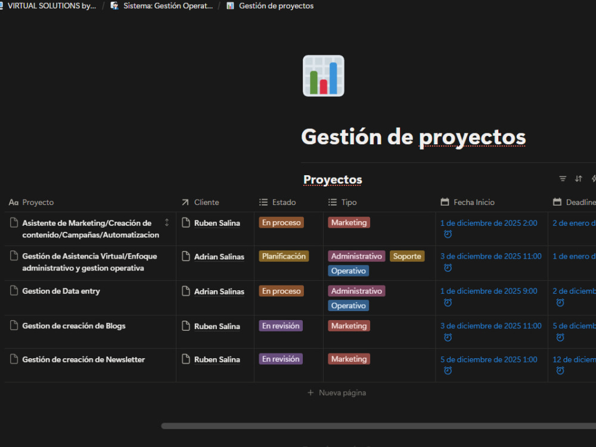Open page icon of Gestion de creación de Blogs row
The width and height of the screenshot is (596, 447).
click(x=14, y=325)
